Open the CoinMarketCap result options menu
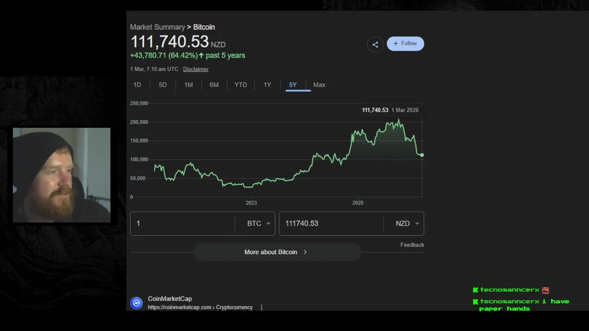This screenshot has height=331, width=589. click(261, 307)
